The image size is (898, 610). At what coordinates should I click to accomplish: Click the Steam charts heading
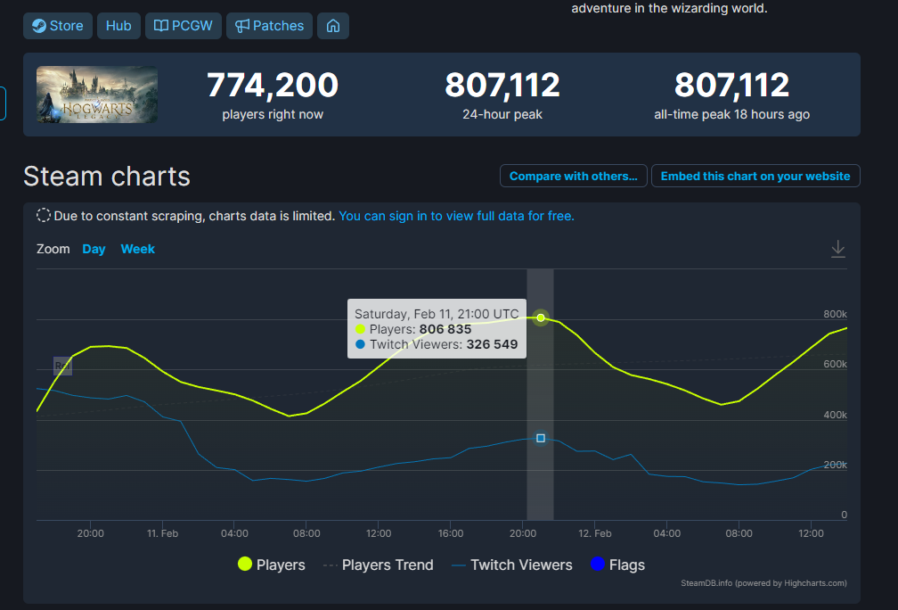[x=107, y=176]
